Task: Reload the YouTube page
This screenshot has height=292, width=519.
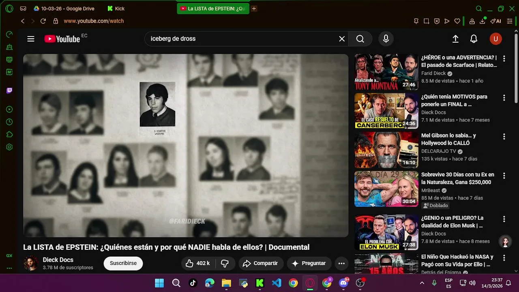Action: [43, 21]
